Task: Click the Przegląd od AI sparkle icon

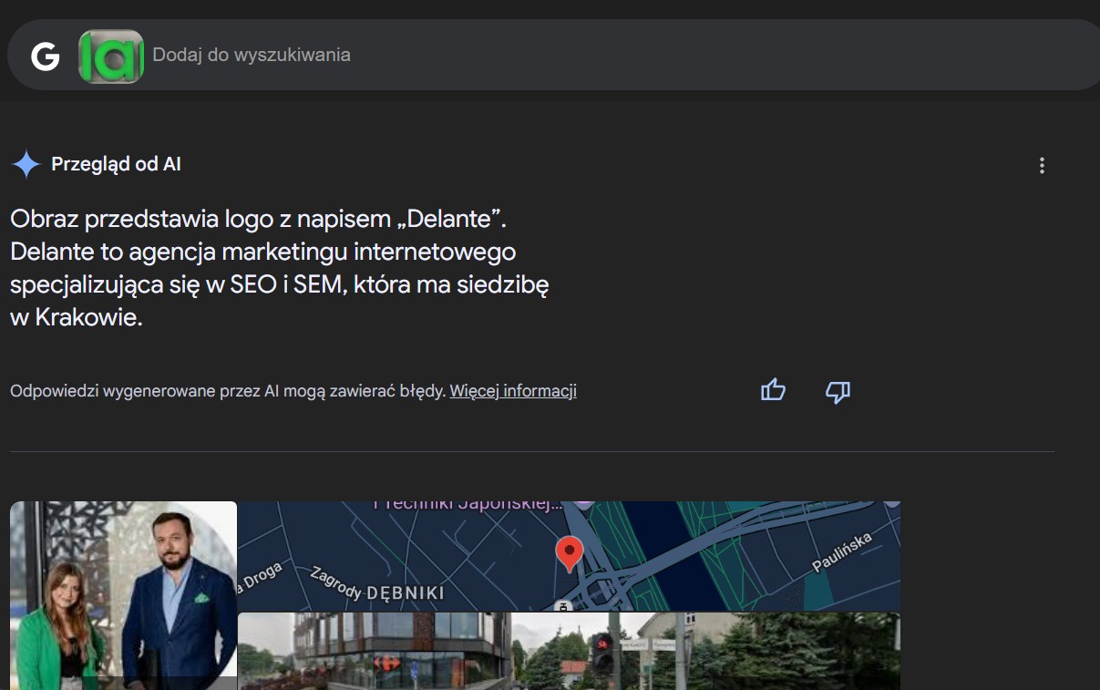Action: 25,164
